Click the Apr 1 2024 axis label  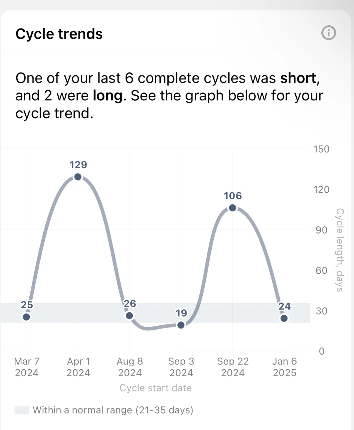point(78,367)
